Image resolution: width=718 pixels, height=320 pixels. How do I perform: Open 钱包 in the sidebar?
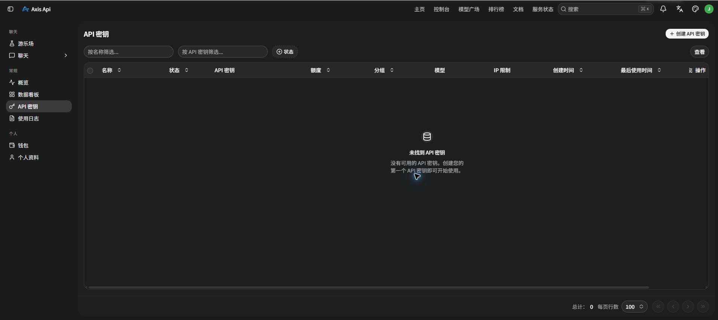[x=39, y=145]
